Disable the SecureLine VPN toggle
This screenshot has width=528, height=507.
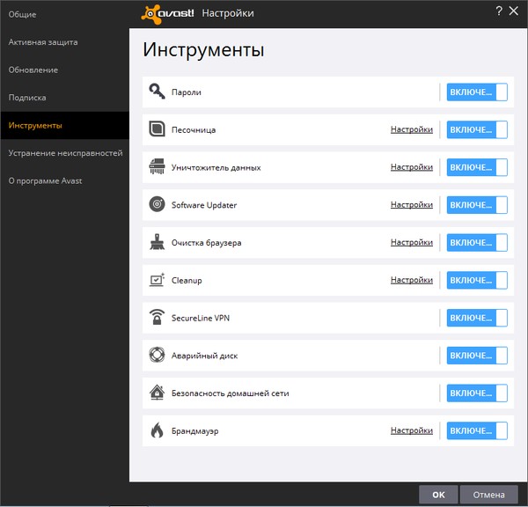click(477, 318)
